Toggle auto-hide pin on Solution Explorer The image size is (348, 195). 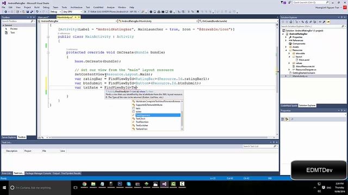tap(342, 17)
